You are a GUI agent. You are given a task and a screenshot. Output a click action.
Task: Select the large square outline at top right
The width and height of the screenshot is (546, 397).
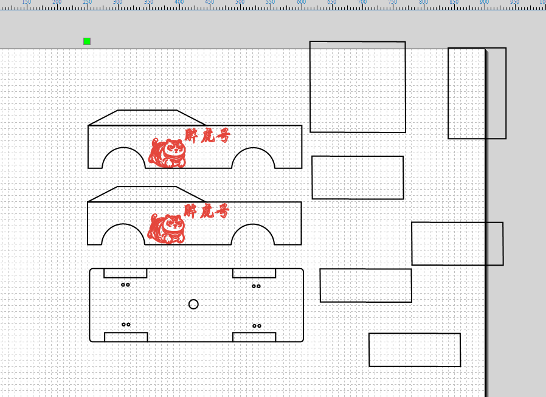pyautogui.click(x=358, y=87)
